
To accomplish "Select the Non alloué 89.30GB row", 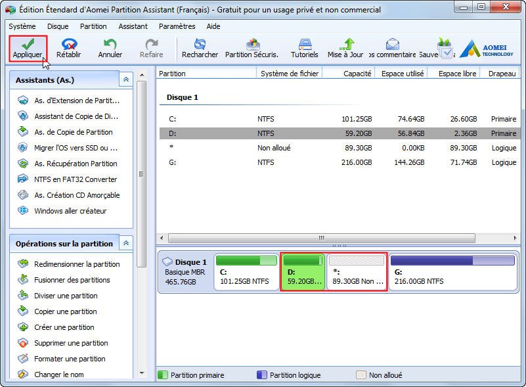I will point(340,148).
